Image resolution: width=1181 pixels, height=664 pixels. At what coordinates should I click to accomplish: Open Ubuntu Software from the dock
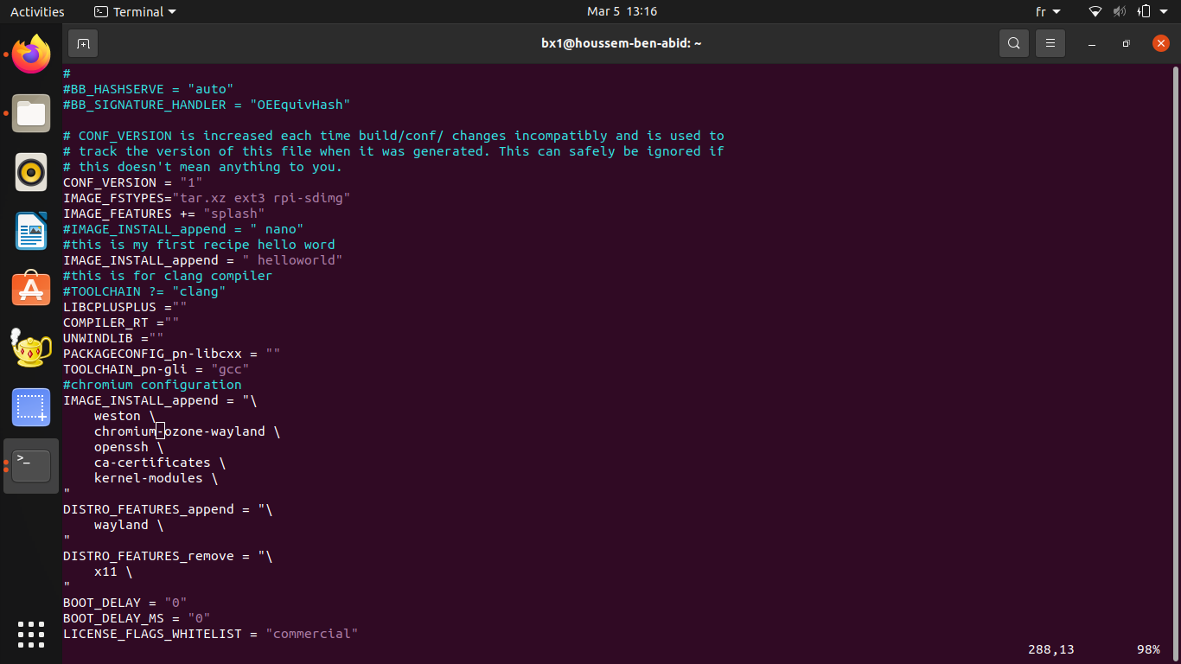point(30,289)
